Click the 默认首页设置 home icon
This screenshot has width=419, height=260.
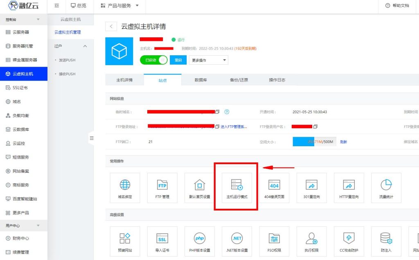tap(199, 185)
